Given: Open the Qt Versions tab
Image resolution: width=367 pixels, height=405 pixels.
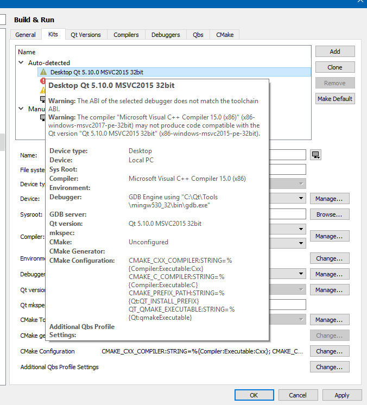Looking at the screenshot, I should pyautogui.click(x=86, y=35).
